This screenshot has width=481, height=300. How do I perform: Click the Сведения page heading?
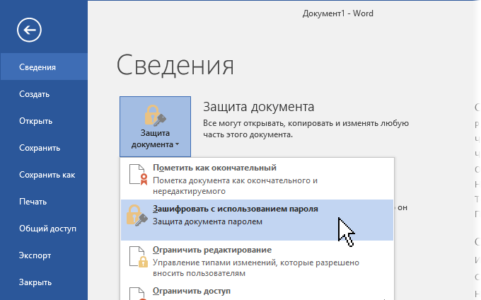(x=175, y=65)
